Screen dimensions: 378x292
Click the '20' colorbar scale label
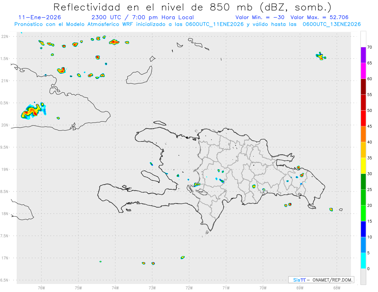tap(369, 205)
